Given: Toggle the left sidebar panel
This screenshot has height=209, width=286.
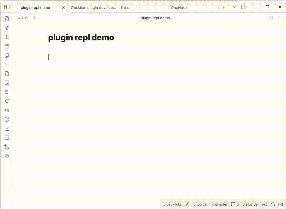Looking at the screenshot, I should click(x=7, y=7).
